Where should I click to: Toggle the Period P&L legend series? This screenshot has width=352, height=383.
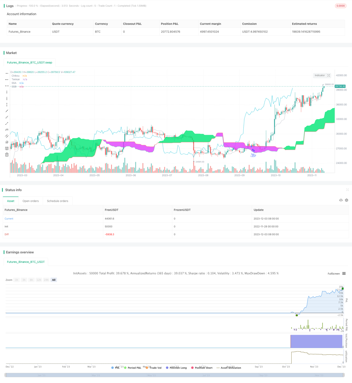pos(132,368)
